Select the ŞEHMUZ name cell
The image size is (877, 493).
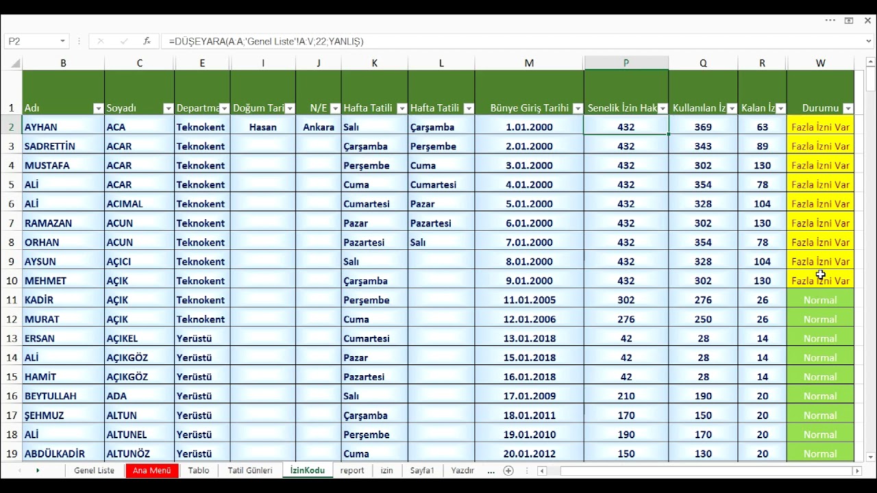[x=63, y=415]
